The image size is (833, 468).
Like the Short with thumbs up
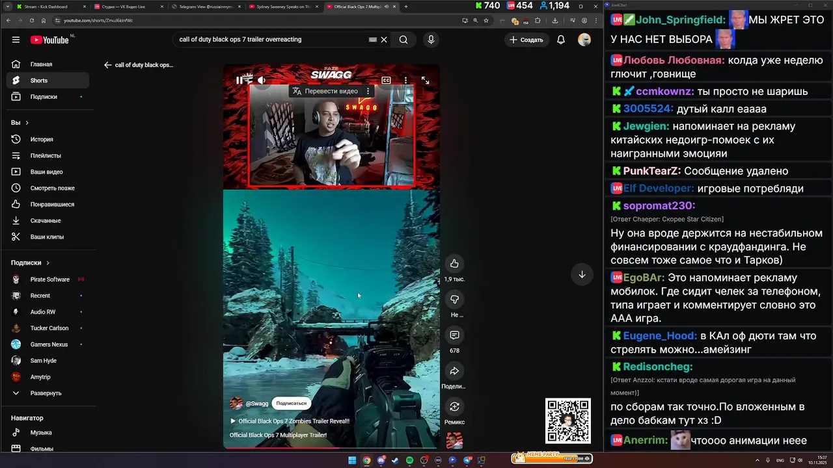click(454, 263)
